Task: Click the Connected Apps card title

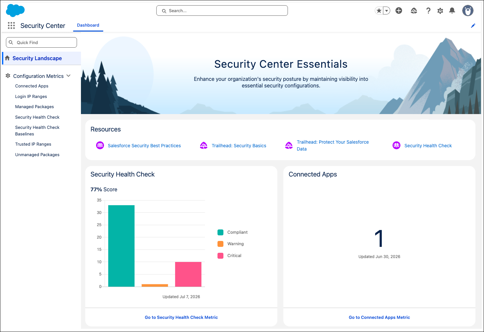Action: click(313, 175)
